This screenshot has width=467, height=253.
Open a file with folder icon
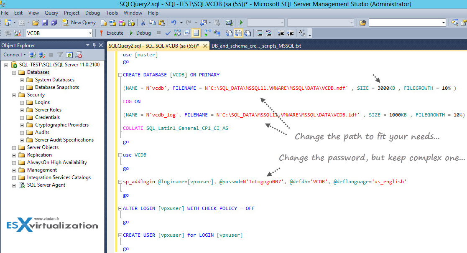click(36, 23)
